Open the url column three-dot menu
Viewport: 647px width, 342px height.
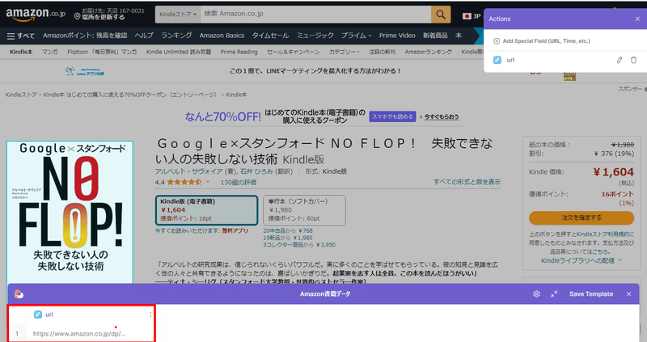click(x=150, y=315)
